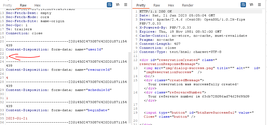Select the request Raw tab

coord(23,5)
